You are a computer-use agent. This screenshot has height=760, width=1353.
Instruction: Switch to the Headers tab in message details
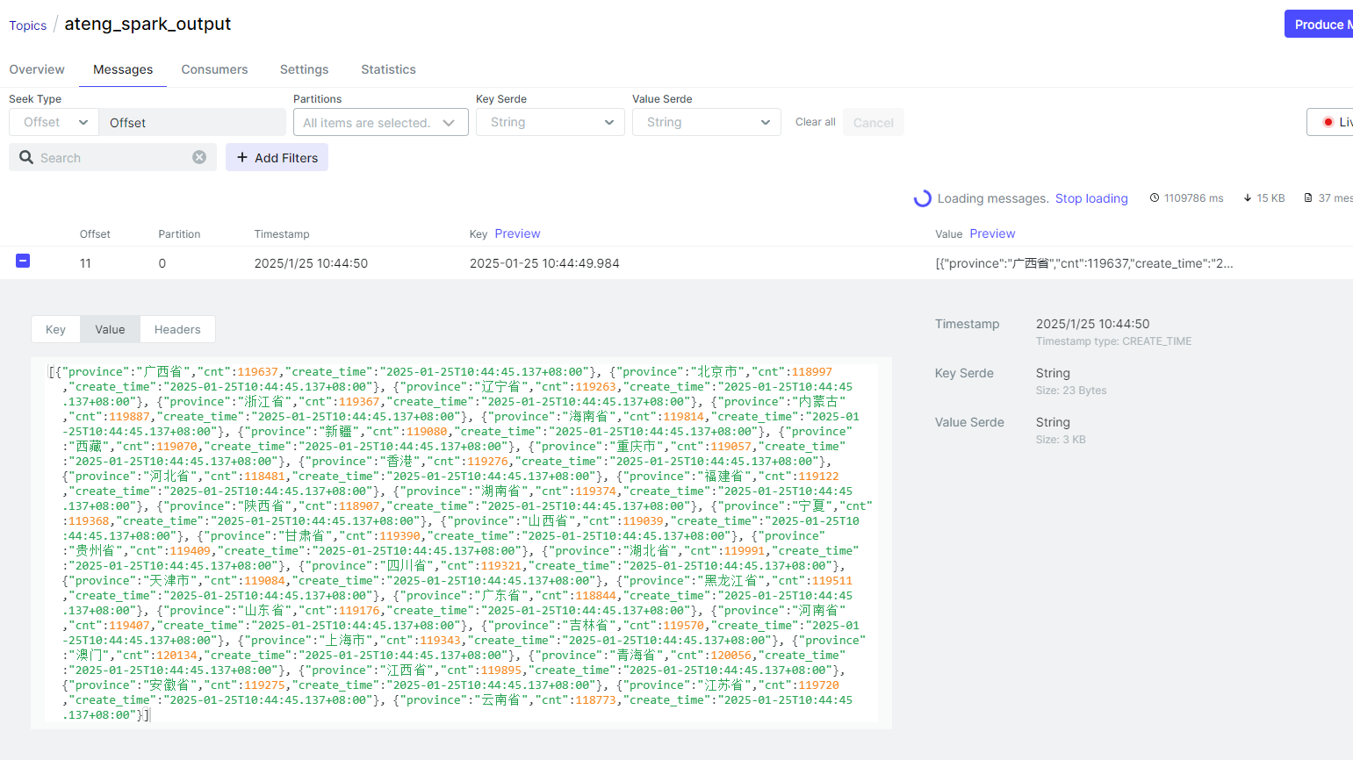[x=177, y=329]
